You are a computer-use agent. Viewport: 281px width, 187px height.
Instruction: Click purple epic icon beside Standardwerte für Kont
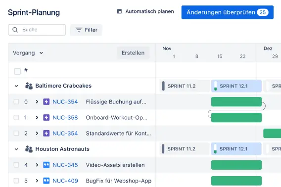[x=46, y=134]
